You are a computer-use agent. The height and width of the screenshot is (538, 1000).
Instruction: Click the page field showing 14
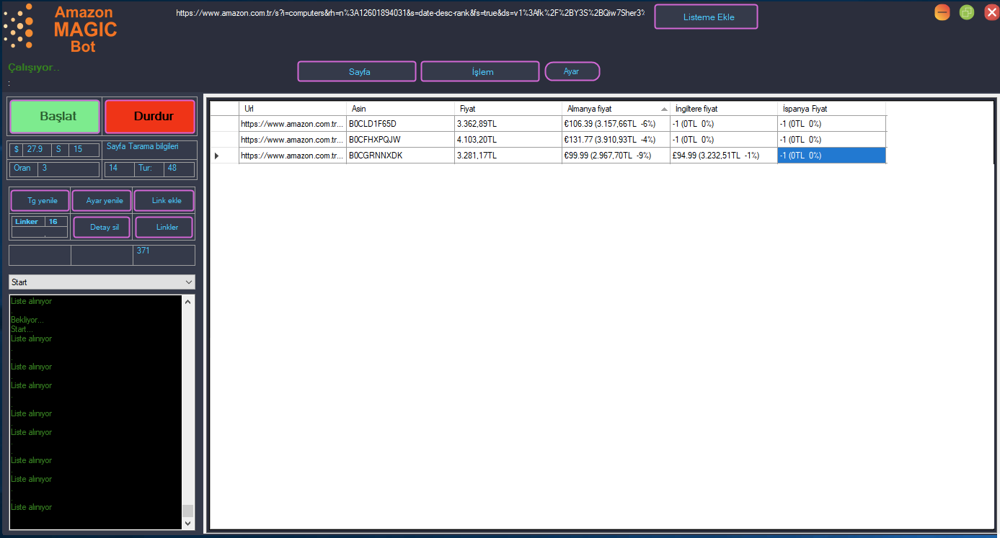120,169
